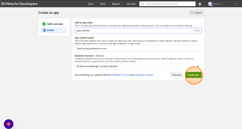This screenshot has height=129, width=242.
Task: Click the Harsh J username text
Action: point(218,4)
